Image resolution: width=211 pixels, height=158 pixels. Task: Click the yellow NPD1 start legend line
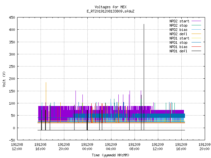pos(196,38)
